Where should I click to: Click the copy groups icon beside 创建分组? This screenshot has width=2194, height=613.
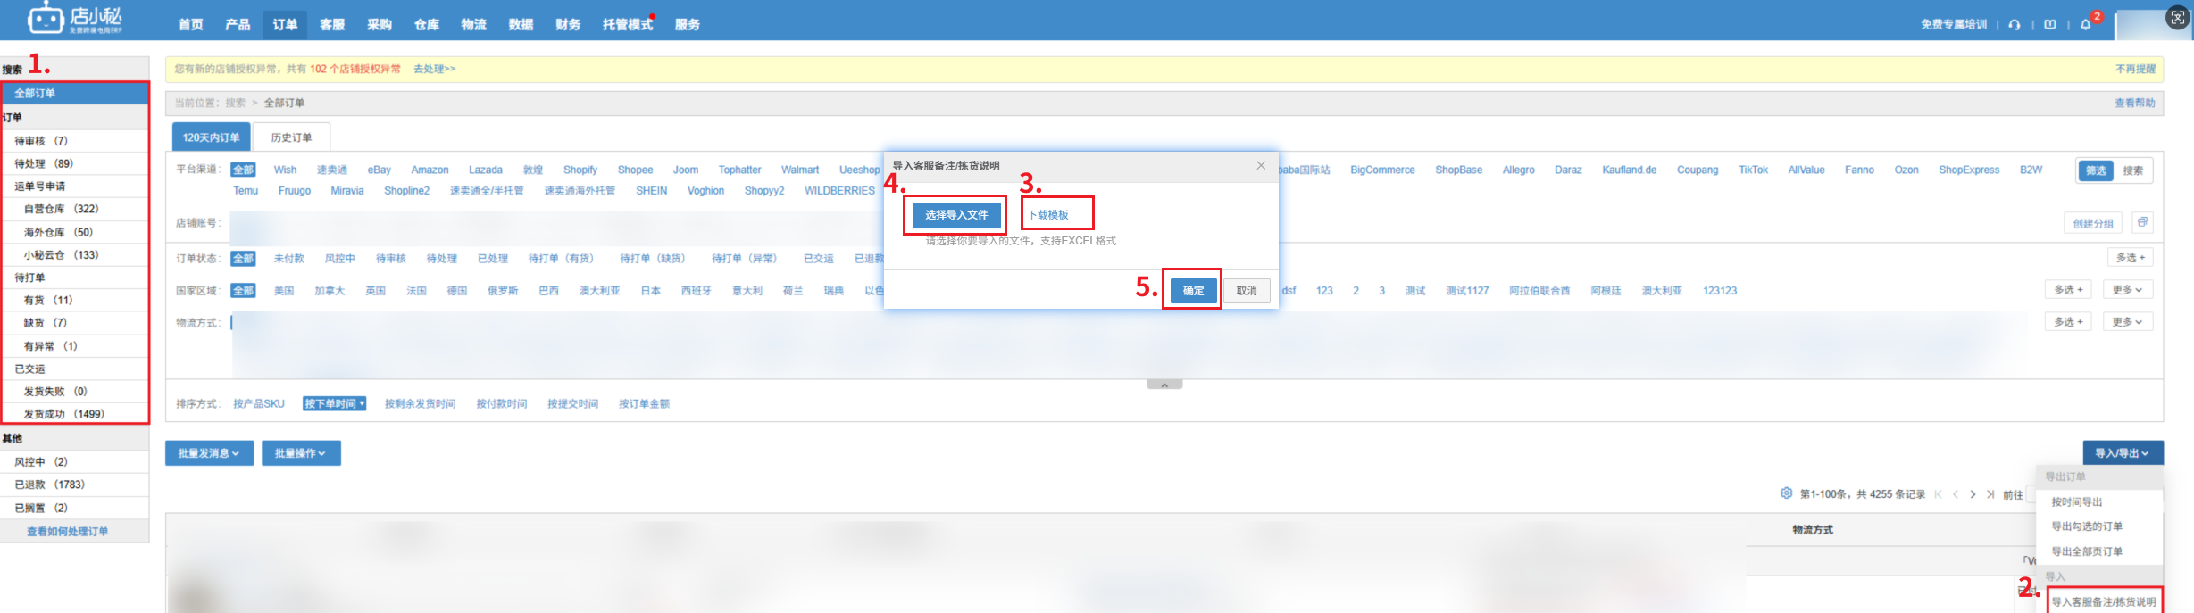[2142, 222]
